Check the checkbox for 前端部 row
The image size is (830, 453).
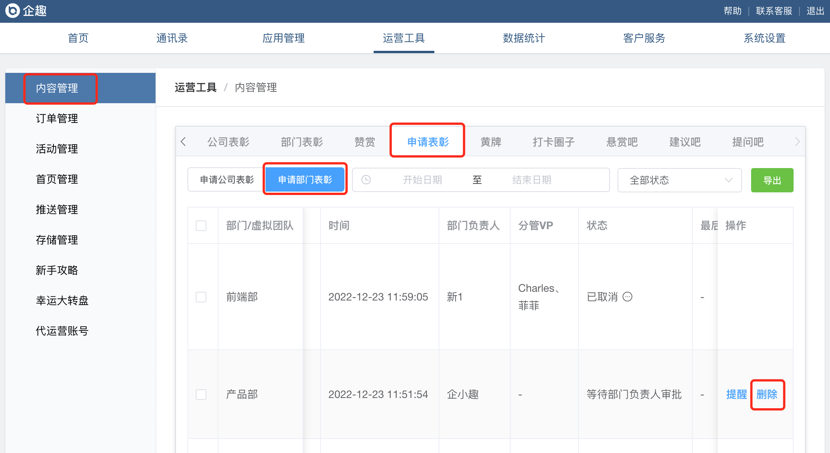201,297
